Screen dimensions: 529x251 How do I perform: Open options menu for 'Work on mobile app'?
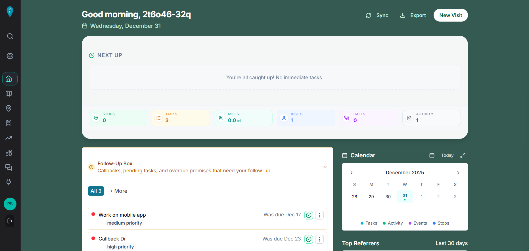coord(319,215)
